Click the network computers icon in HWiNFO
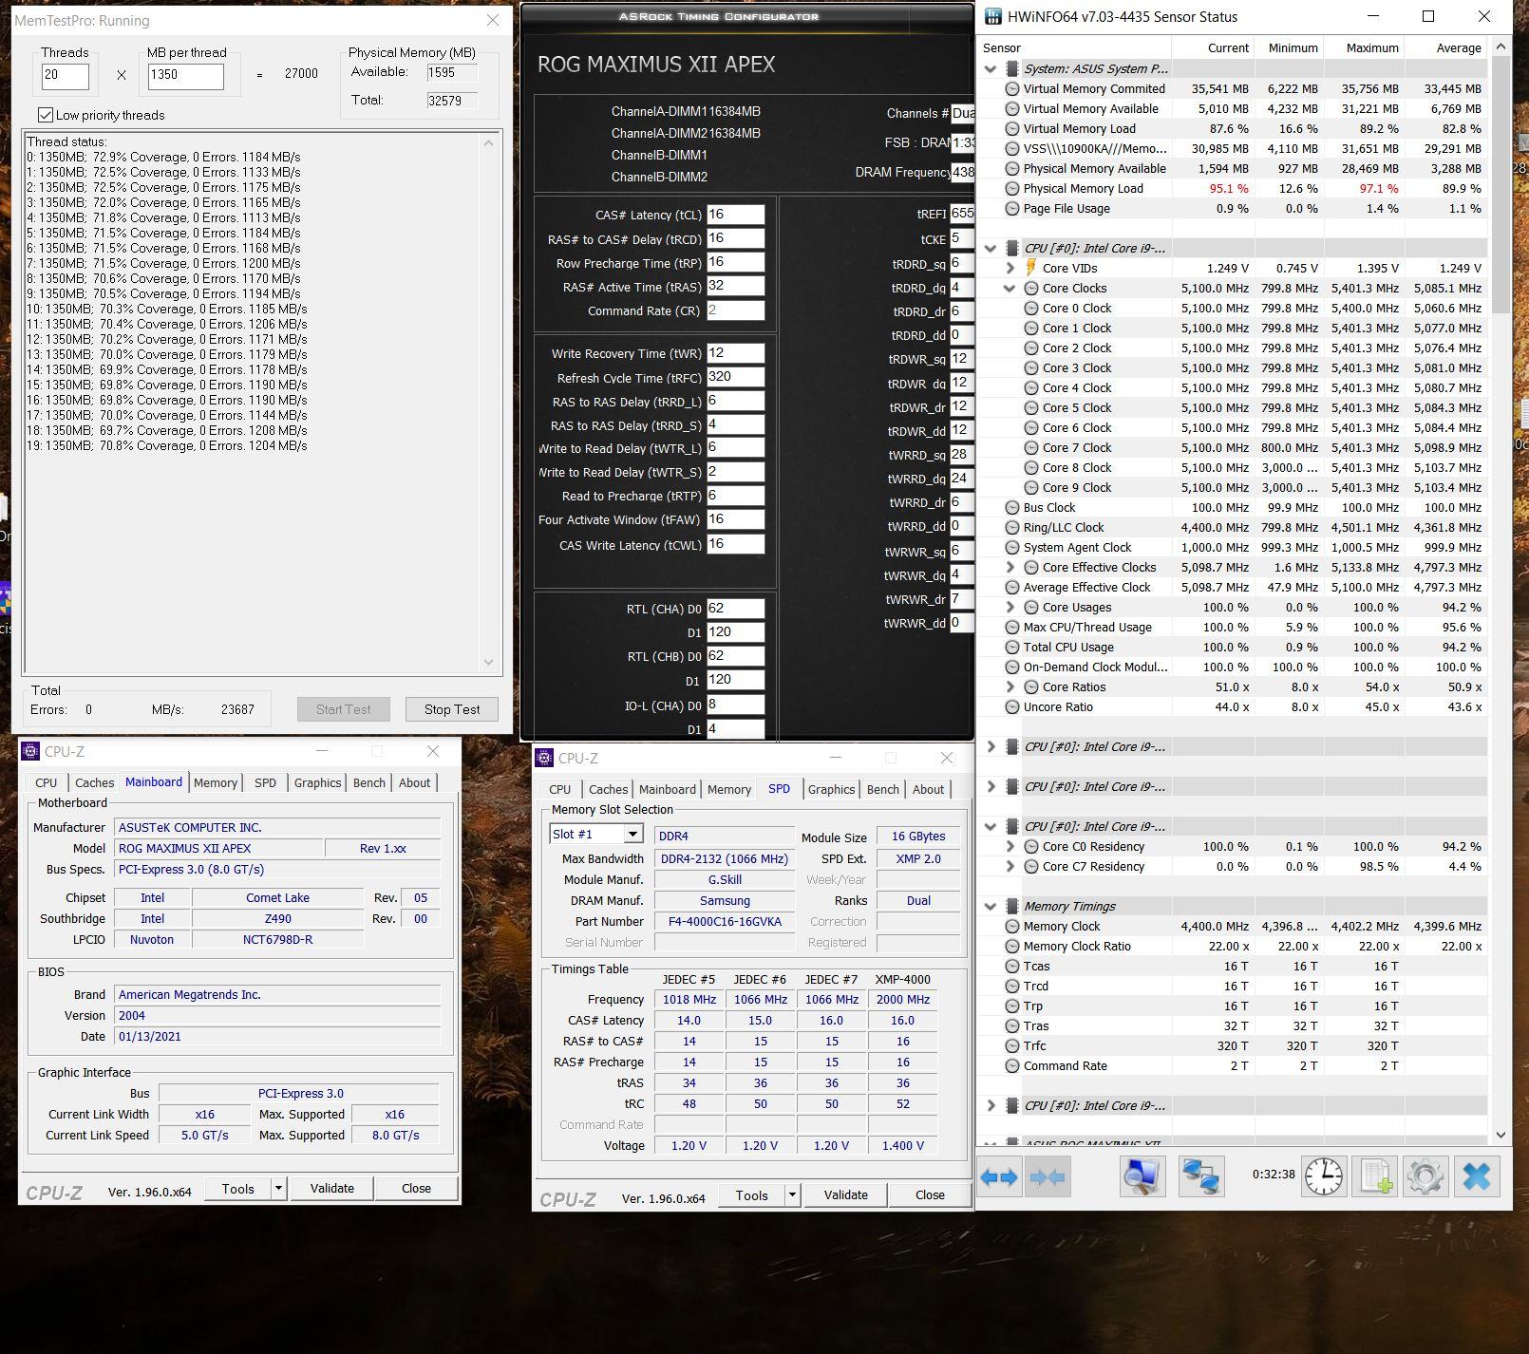This screenshot has width=1529, height=1354. pyautogui.click(x=1200, y=1177)
